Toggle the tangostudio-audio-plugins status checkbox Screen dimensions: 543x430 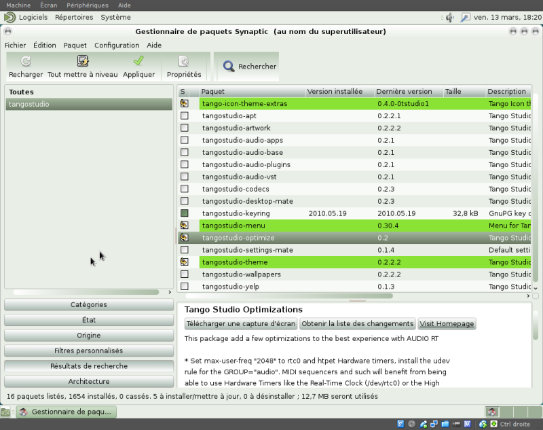pyautogui.click(x=185, y=164)
